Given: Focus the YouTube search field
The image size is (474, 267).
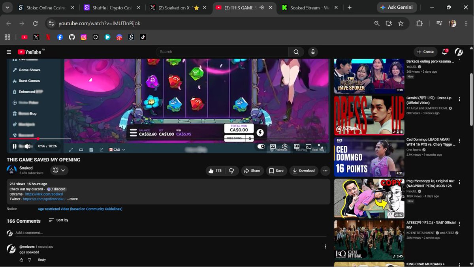Looking at the screenshot, I should [x=222, y=52].
